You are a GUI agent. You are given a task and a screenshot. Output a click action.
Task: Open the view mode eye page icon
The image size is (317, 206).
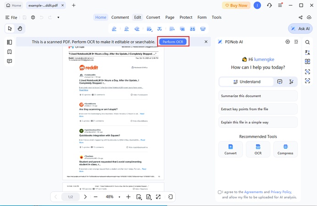139,197
